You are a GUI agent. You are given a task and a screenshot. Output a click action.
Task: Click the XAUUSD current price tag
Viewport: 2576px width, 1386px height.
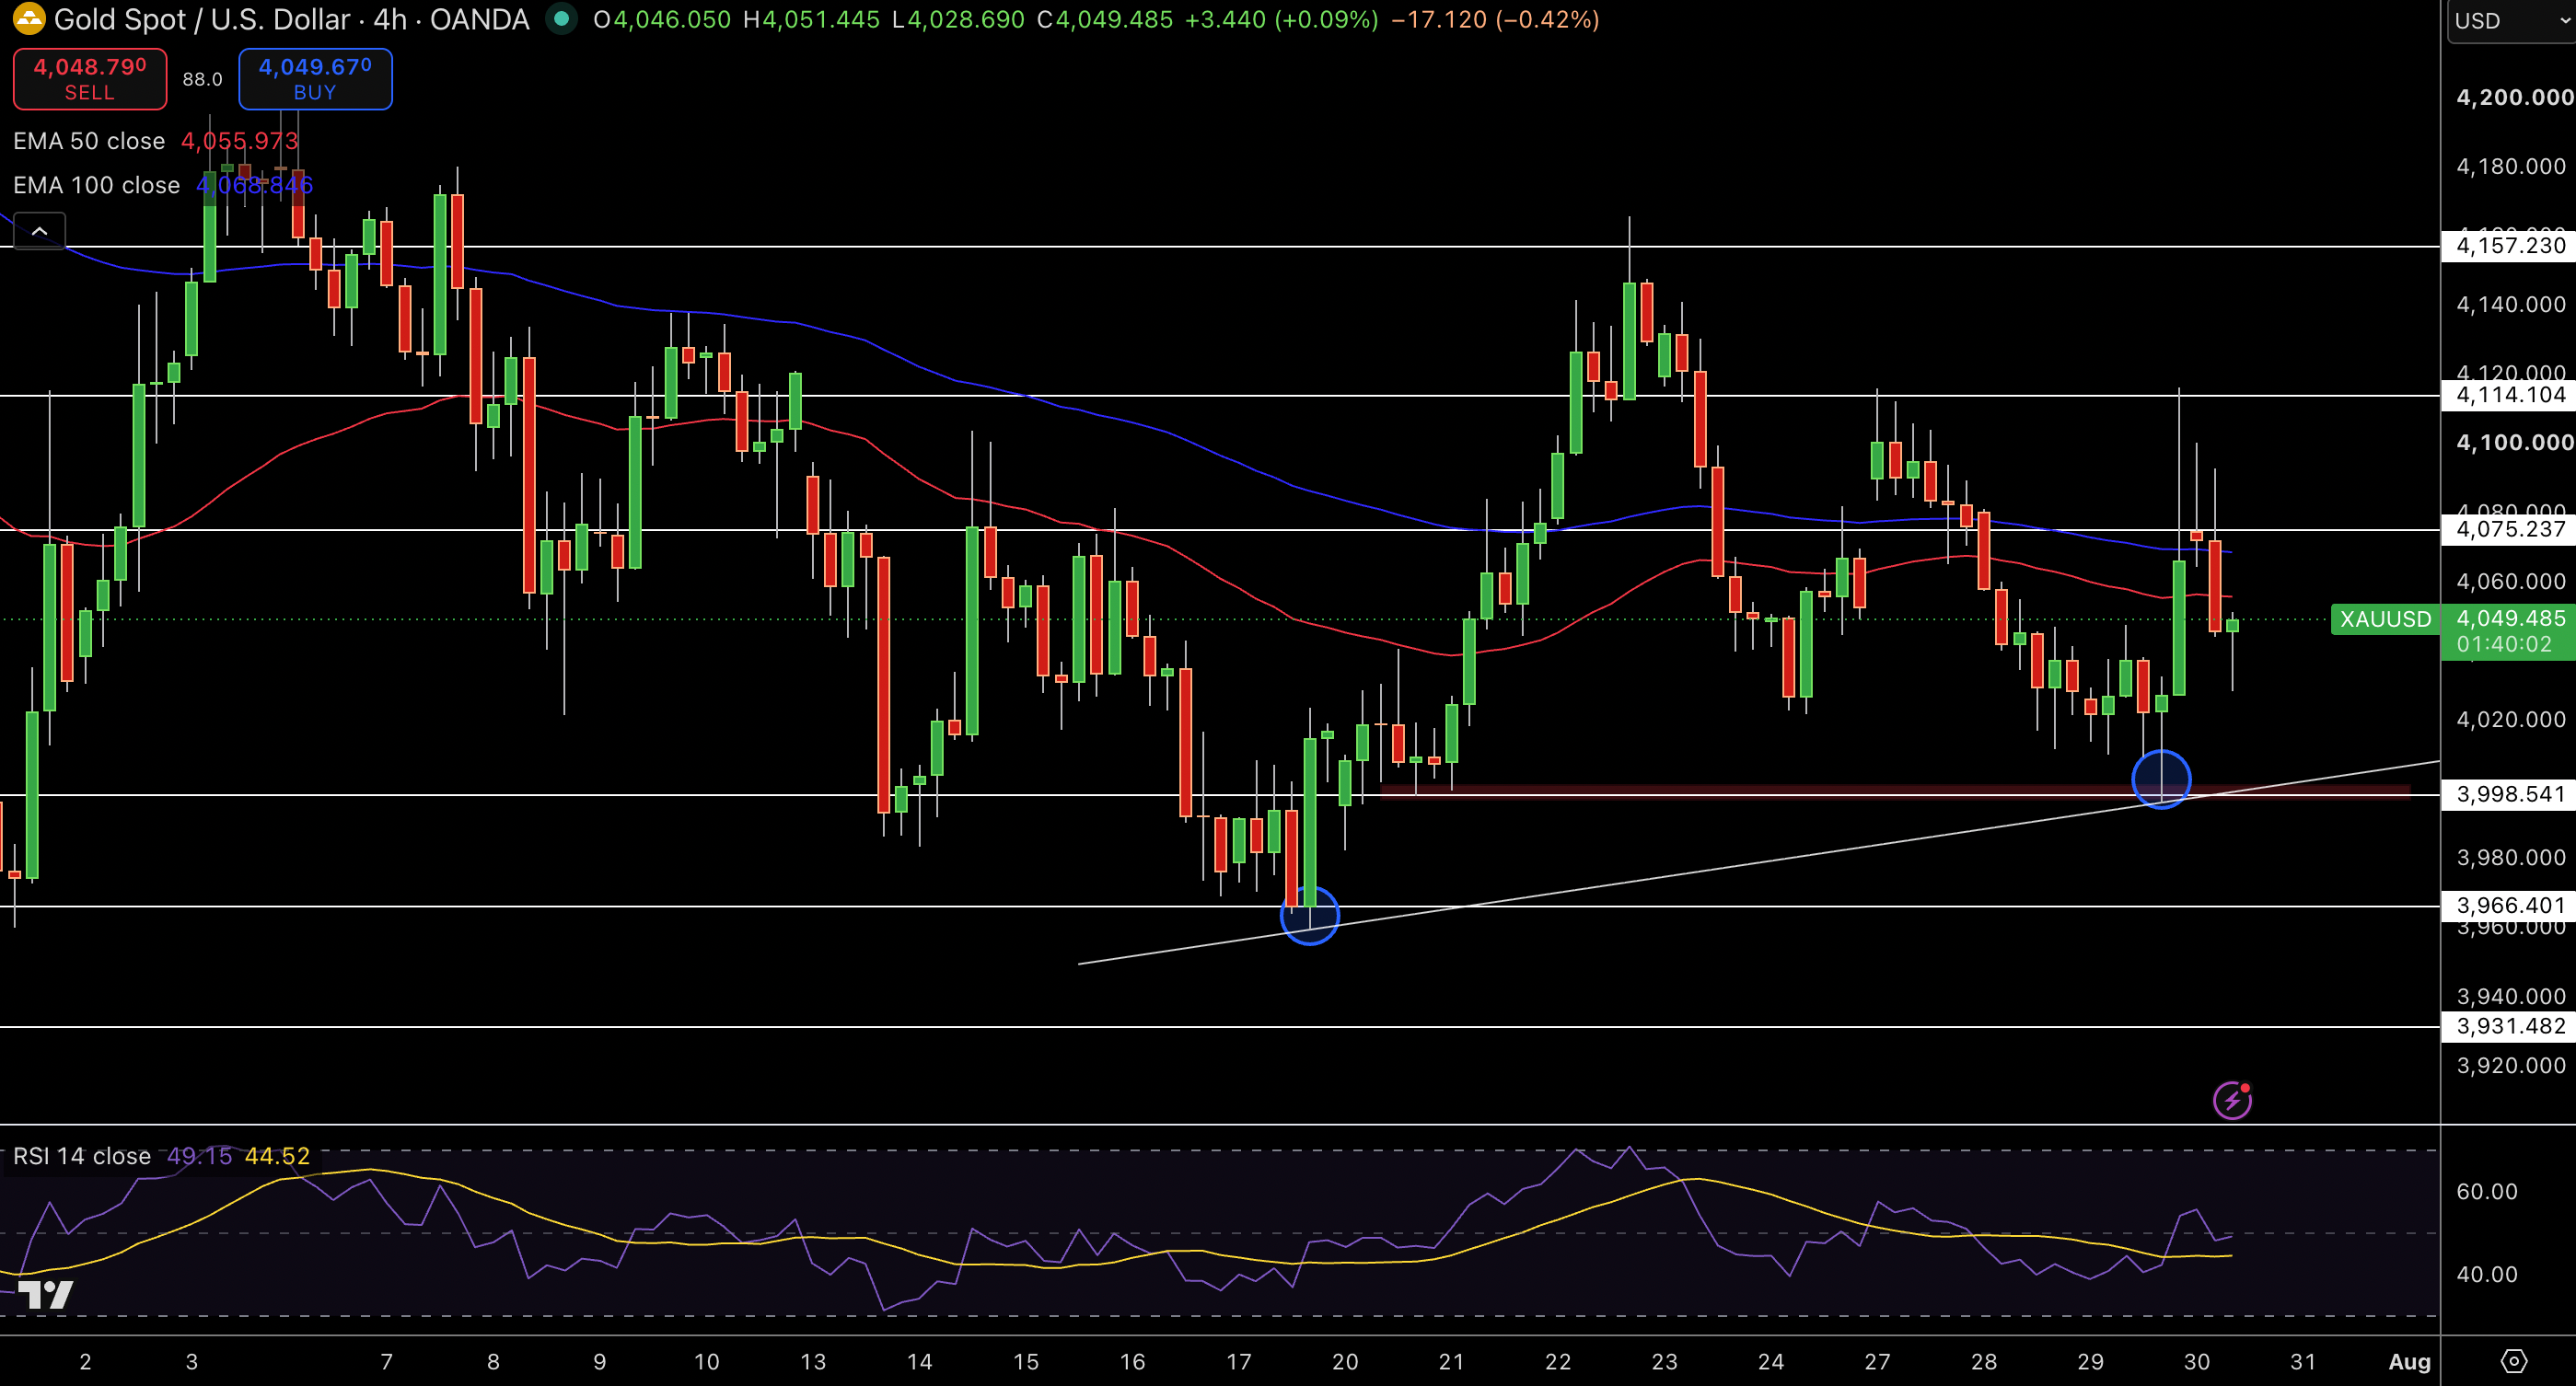click(2385, 619)
